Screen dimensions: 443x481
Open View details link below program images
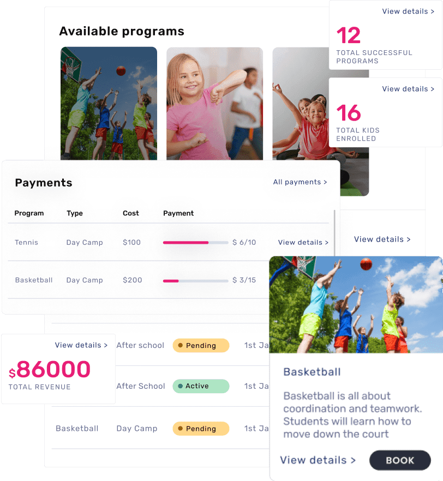pos(382,239)
